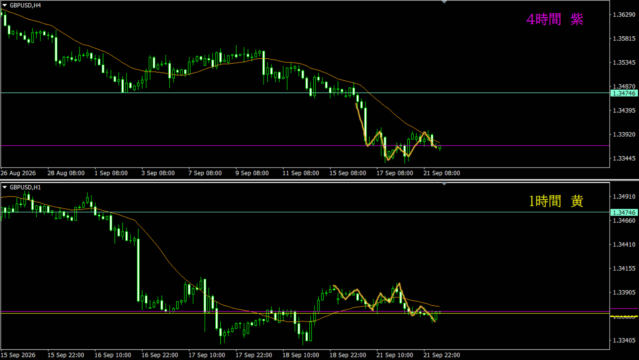Click 1.36290 on the H4 price scale
The height and width of the screenshot is (360, 639).
point(624,15)
